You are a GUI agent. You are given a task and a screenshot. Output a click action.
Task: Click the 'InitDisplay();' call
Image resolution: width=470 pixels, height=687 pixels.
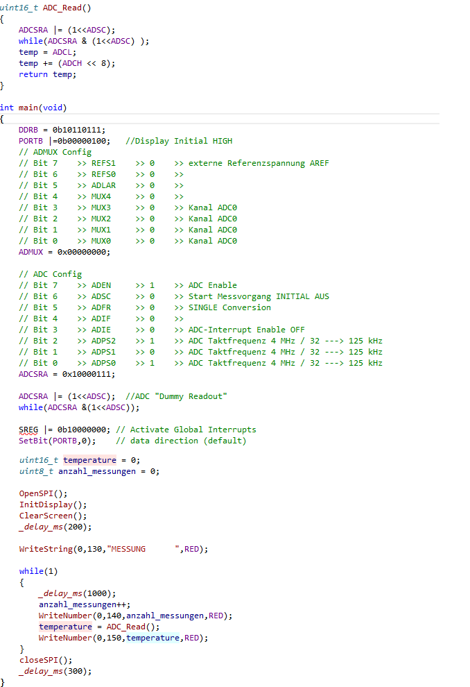pos(53,504)
